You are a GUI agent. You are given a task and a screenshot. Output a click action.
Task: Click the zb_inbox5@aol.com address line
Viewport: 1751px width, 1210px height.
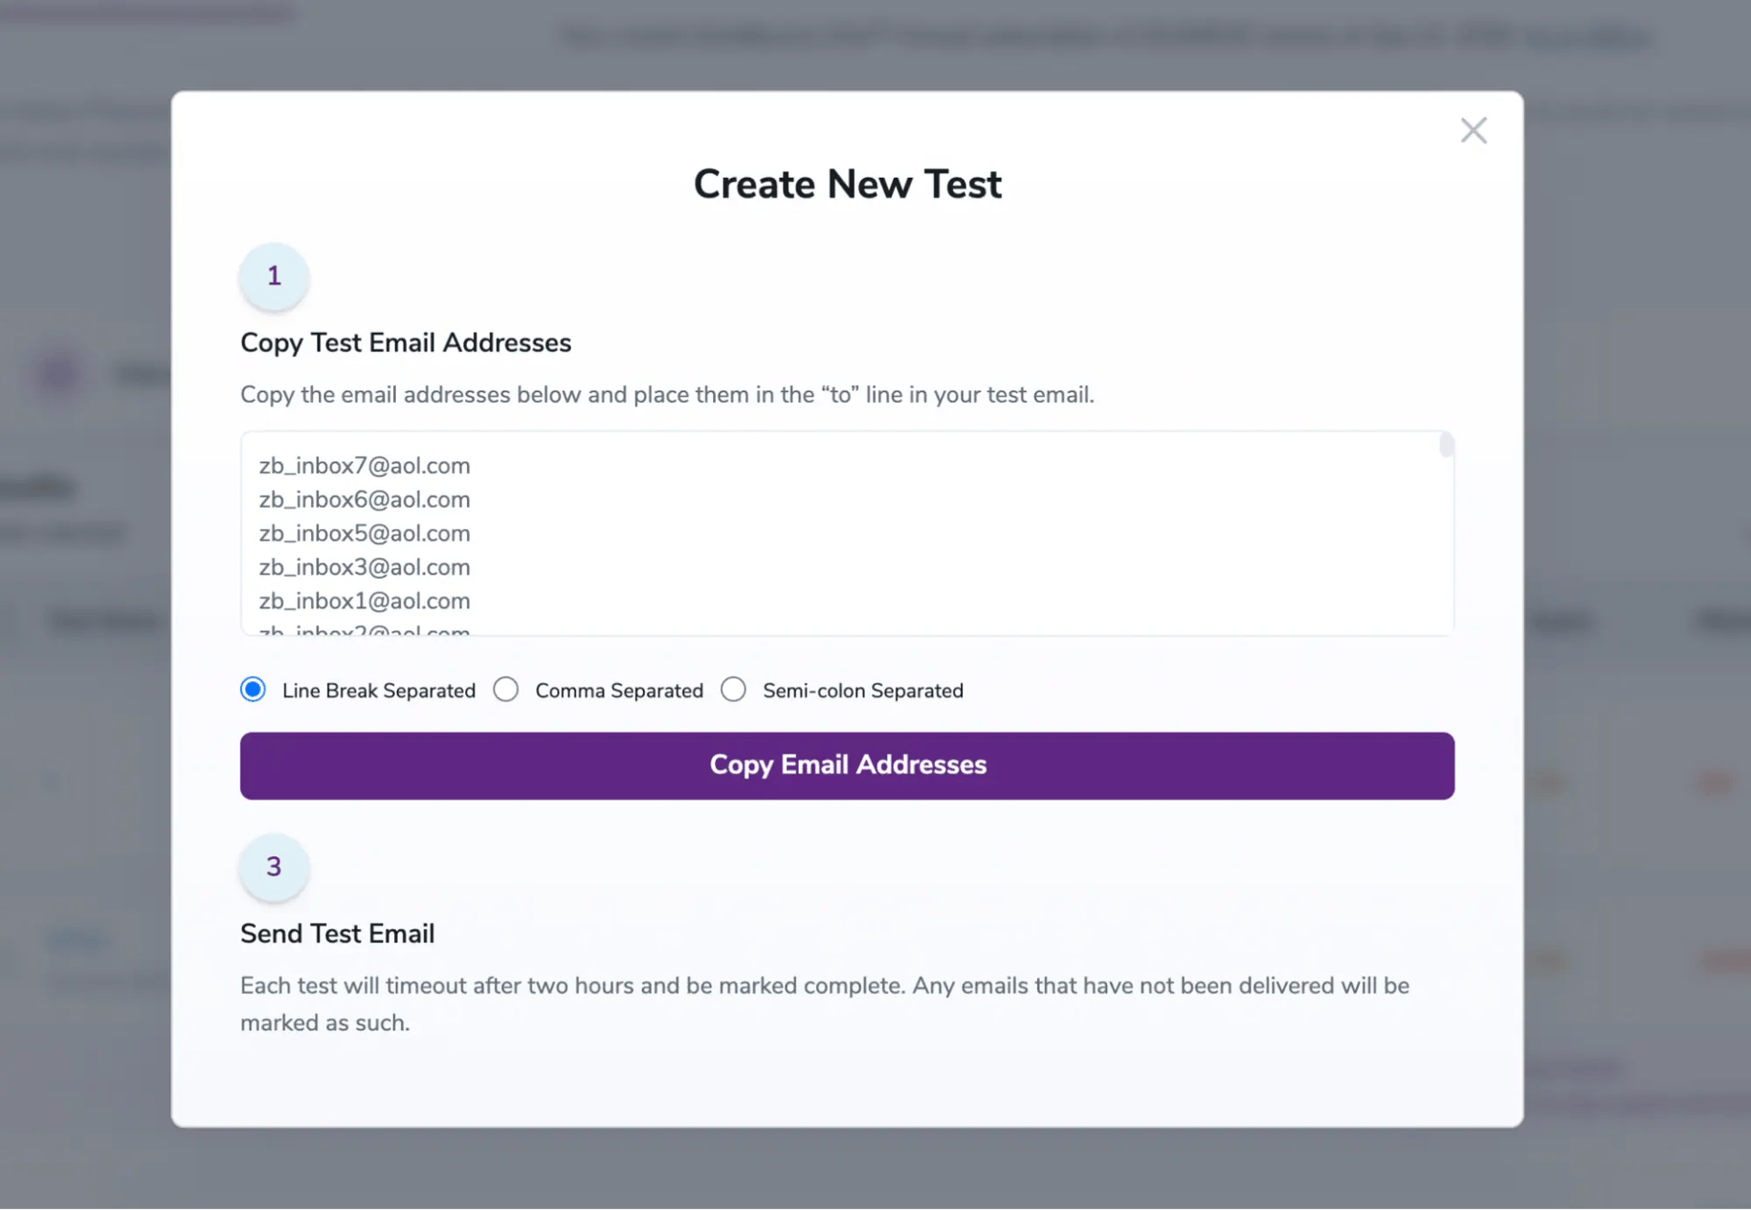[365, 533]
